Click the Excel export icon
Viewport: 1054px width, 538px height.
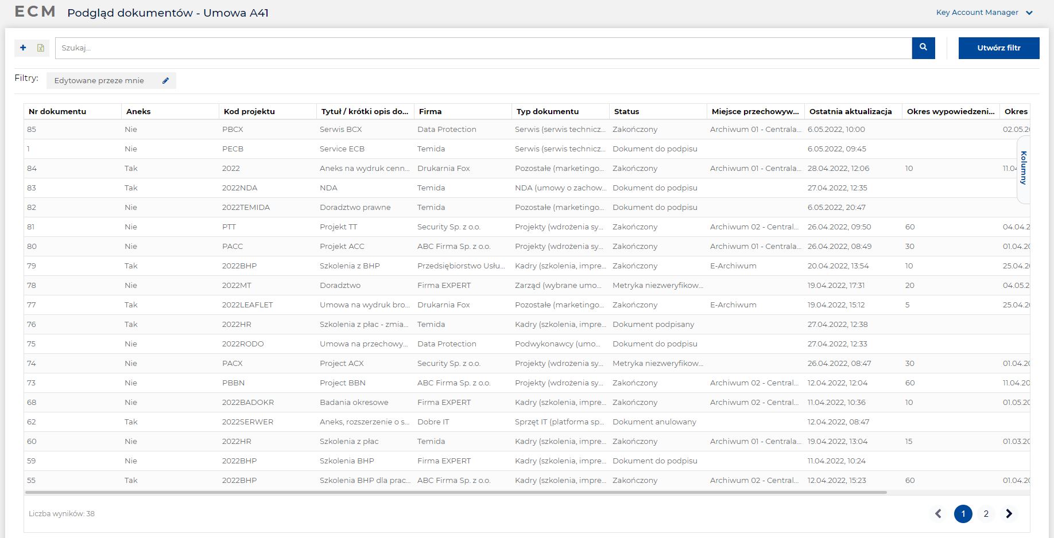tap(41, 48)
